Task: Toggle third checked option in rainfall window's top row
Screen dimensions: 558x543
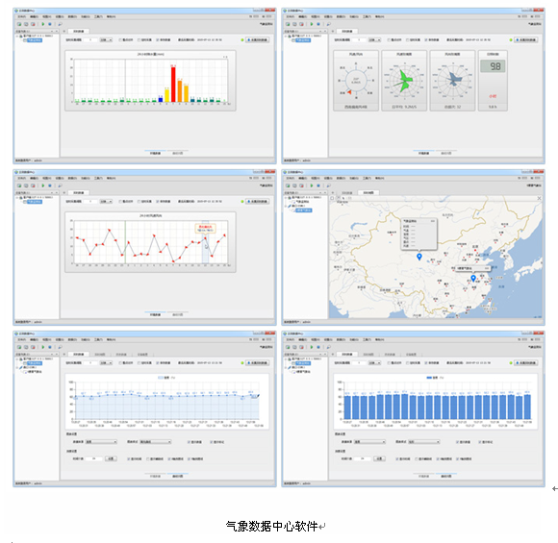Action: click(157, 39)
